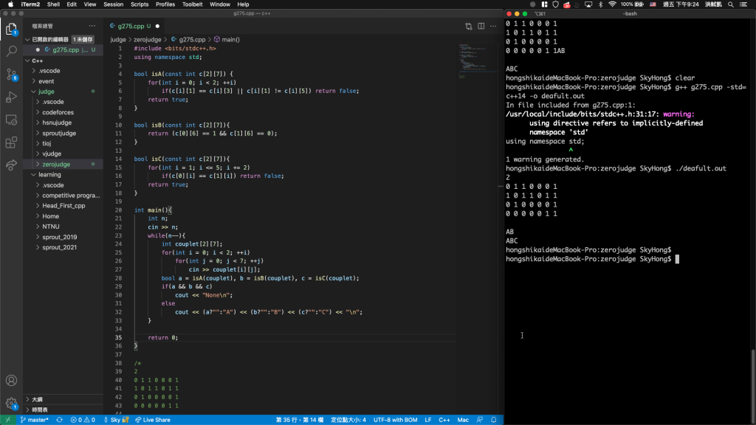The width and height of the screenshot is (756, 425).
Task: Open Live Share icon in activity bar
Action: (11, 165)
